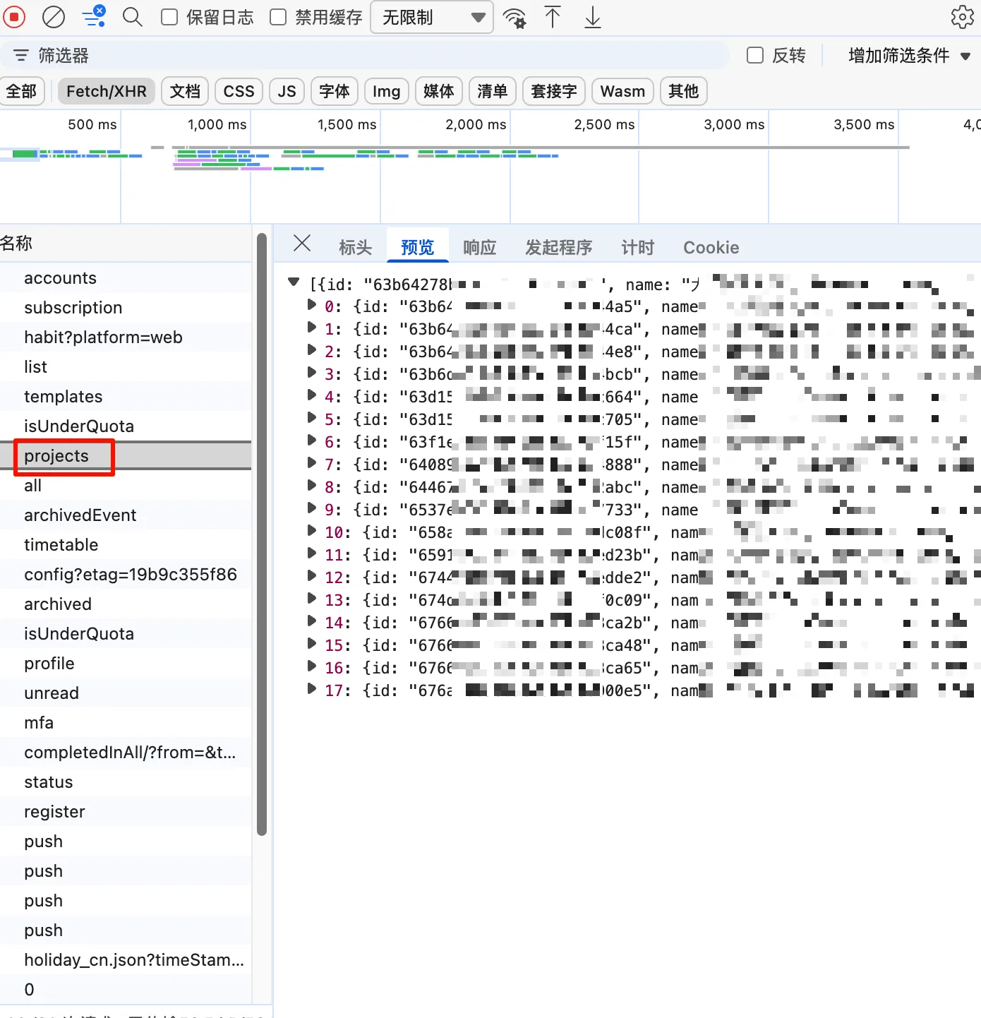Screen dimensions: 981x1018
Task: Switch to the 标头 tab
Action: pyautogui.click(x=355, y=248)
